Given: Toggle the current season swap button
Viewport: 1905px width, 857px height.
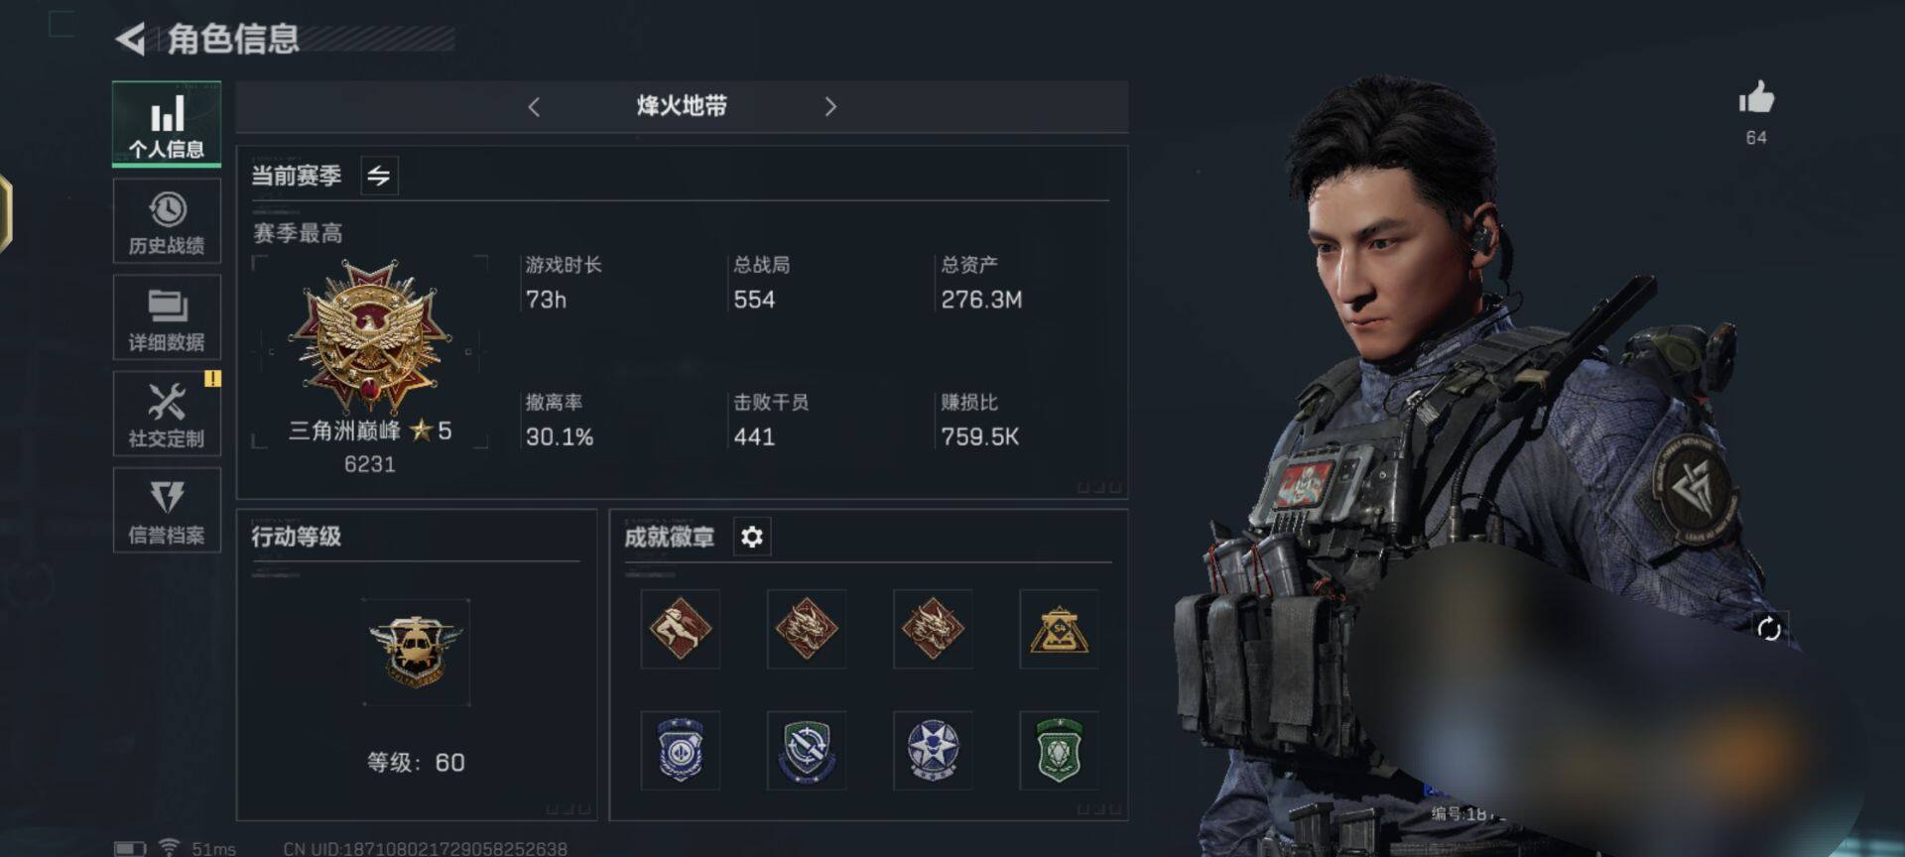Looking at the screenshot, I should click(x=379, y=177).
